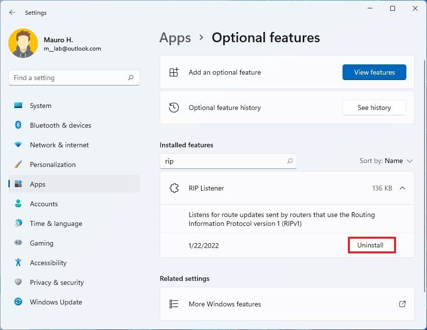
Task: Click the Optional feature history clock icon
Action: coord(174,108)
